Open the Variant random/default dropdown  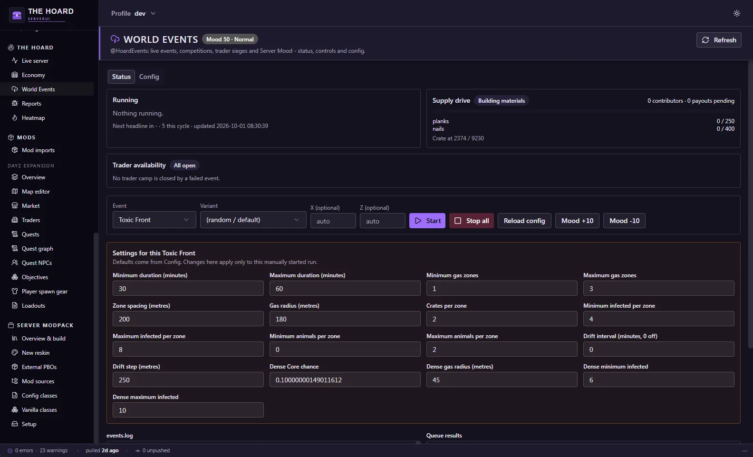[x=253, y=220]
